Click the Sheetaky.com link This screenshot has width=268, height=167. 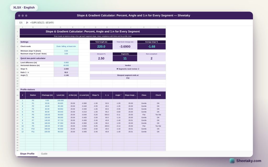[249, 161]
